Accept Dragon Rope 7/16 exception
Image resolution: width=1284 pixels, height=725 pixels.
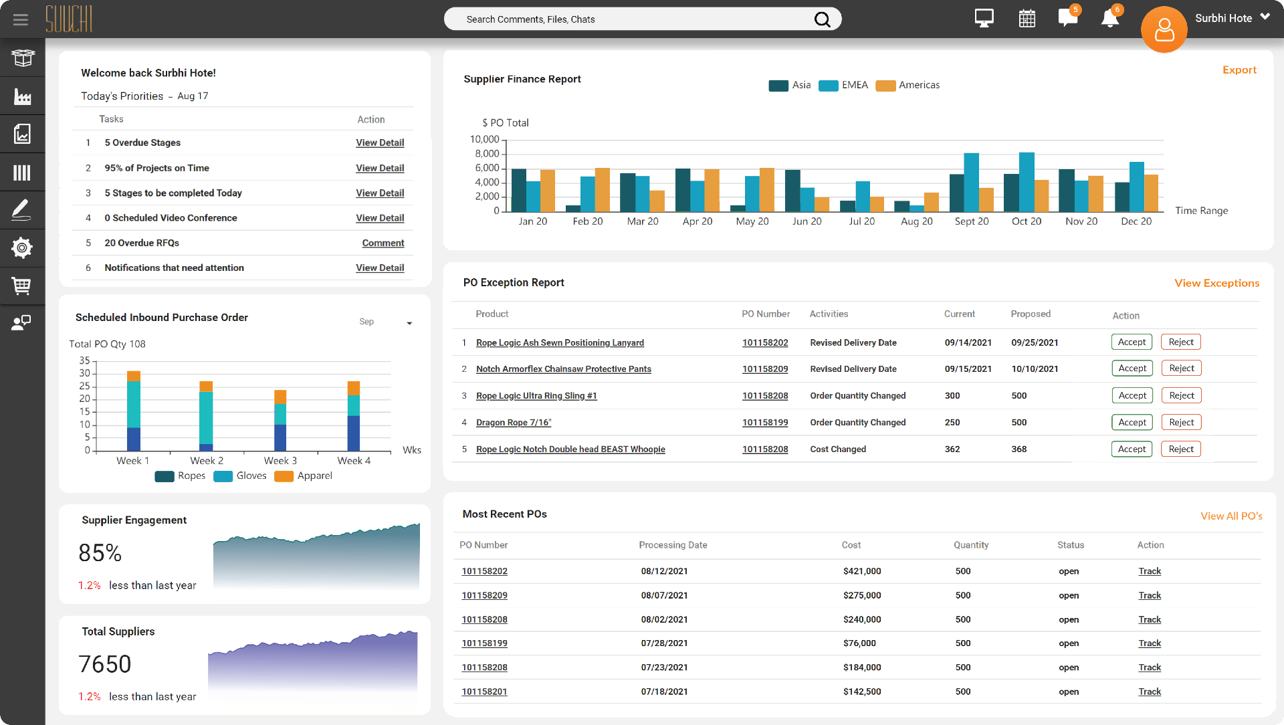[1132, 422]
